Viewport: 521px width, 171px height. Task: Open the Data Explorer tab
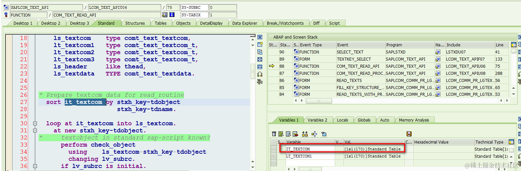coord(245,23)
